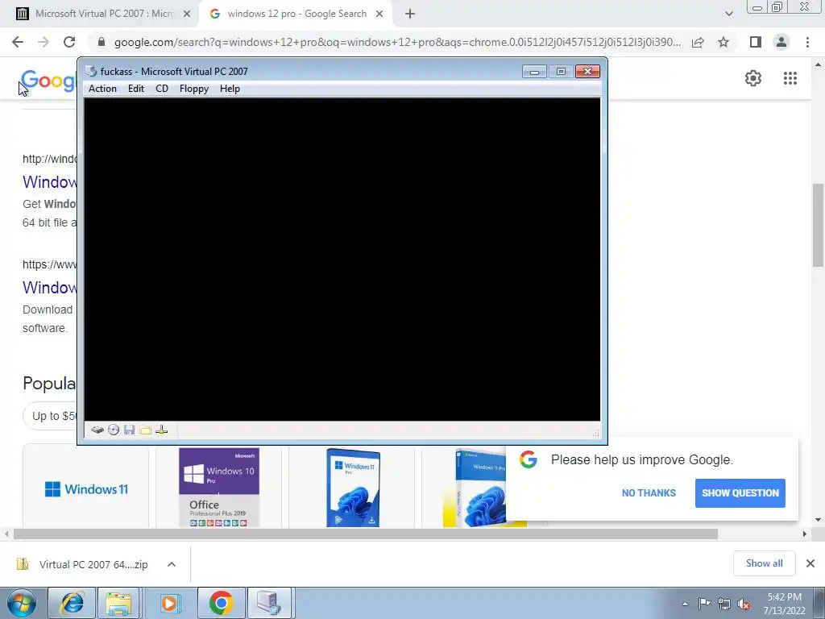The height and width of the screenshot is (619, 825).
Task: Click the hard disk status icon in Virtual PC
Action: 97,430
